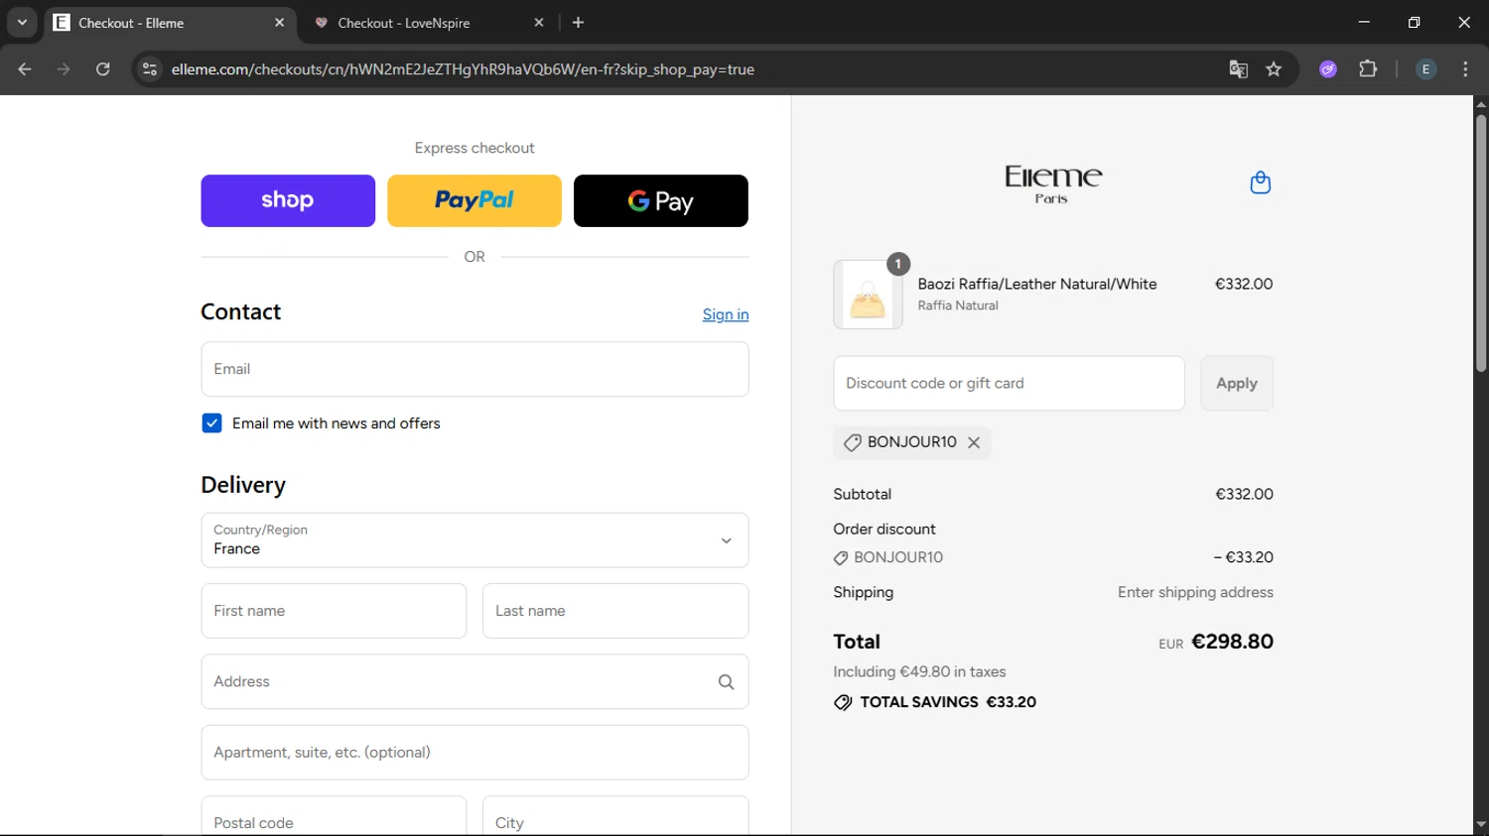The image size is (1489, 836).
Task: Open the shopping bag cart icon
Action: [1260, 182]
